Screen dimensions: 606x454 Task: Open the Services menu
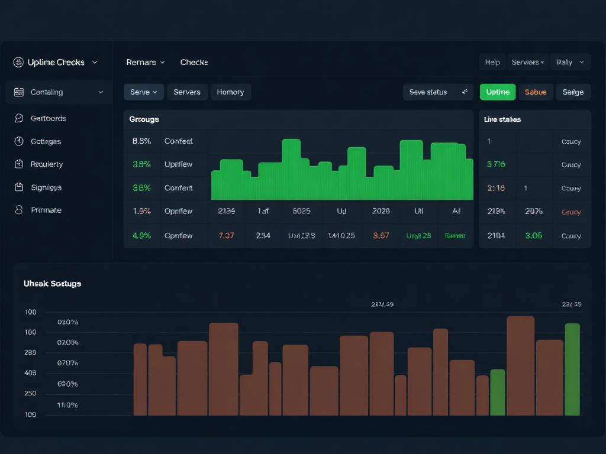tap(528, 61)
